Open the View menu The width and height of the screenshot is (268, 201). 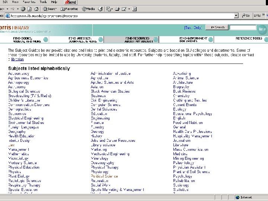click(x=15, y=2)
